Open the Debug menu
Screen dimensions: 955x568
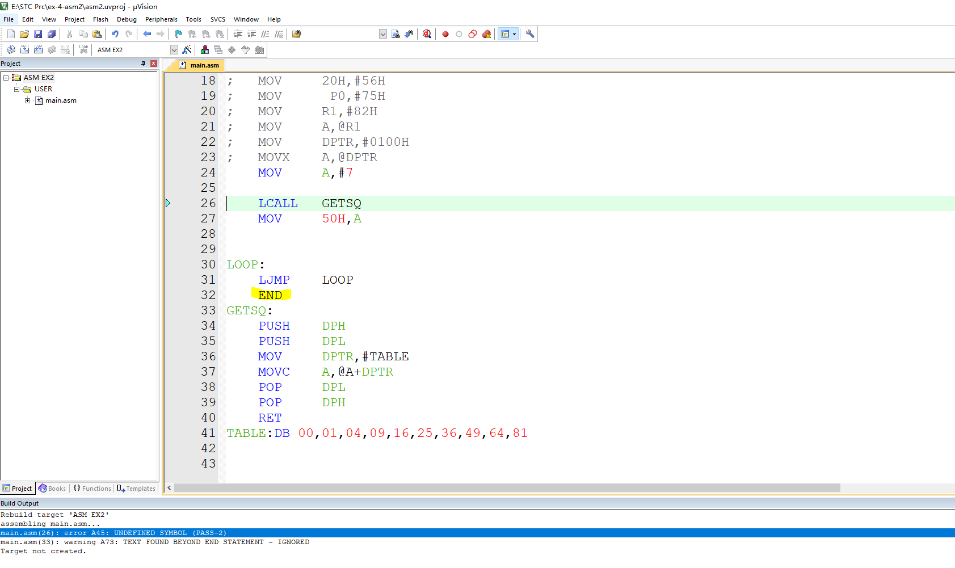127,19
